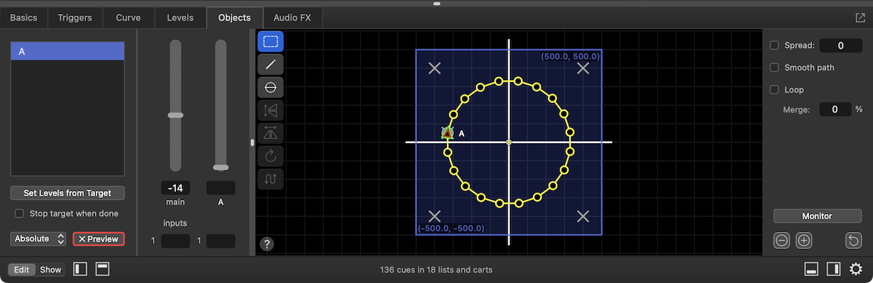Screen dimensions: 873x283
Task: Select the Objects tab
Action: (x=235, y=18)
